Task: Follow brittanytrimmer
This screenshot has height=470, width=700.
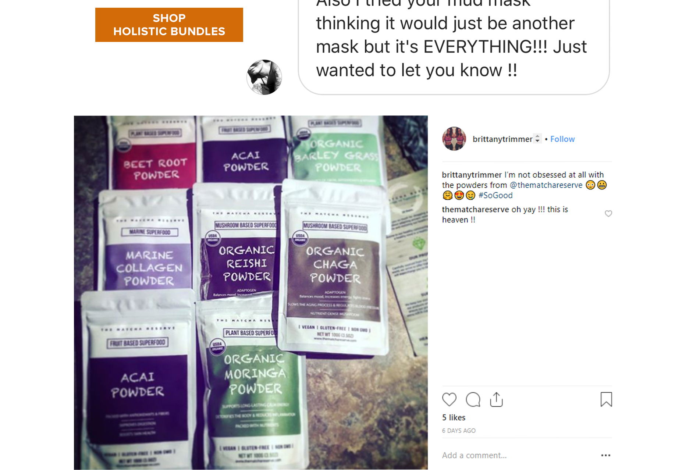Action: [x=562, y=139]
